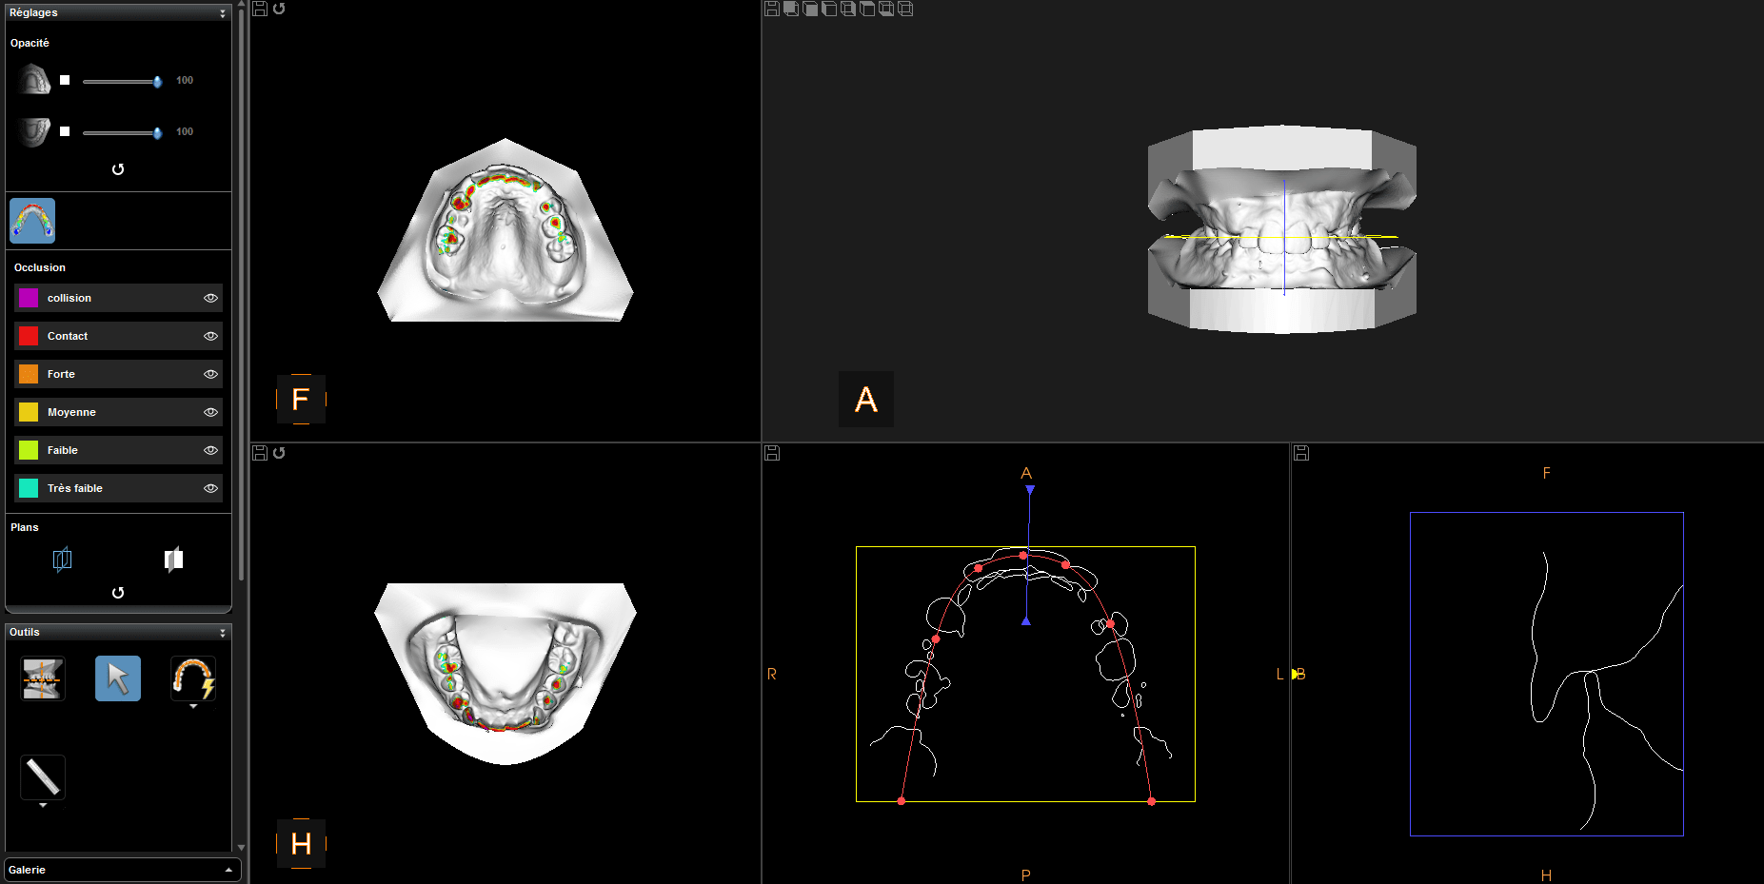The image size is (1764, 884).
Task: Click the green Faible color swatch
Action: 29,450
